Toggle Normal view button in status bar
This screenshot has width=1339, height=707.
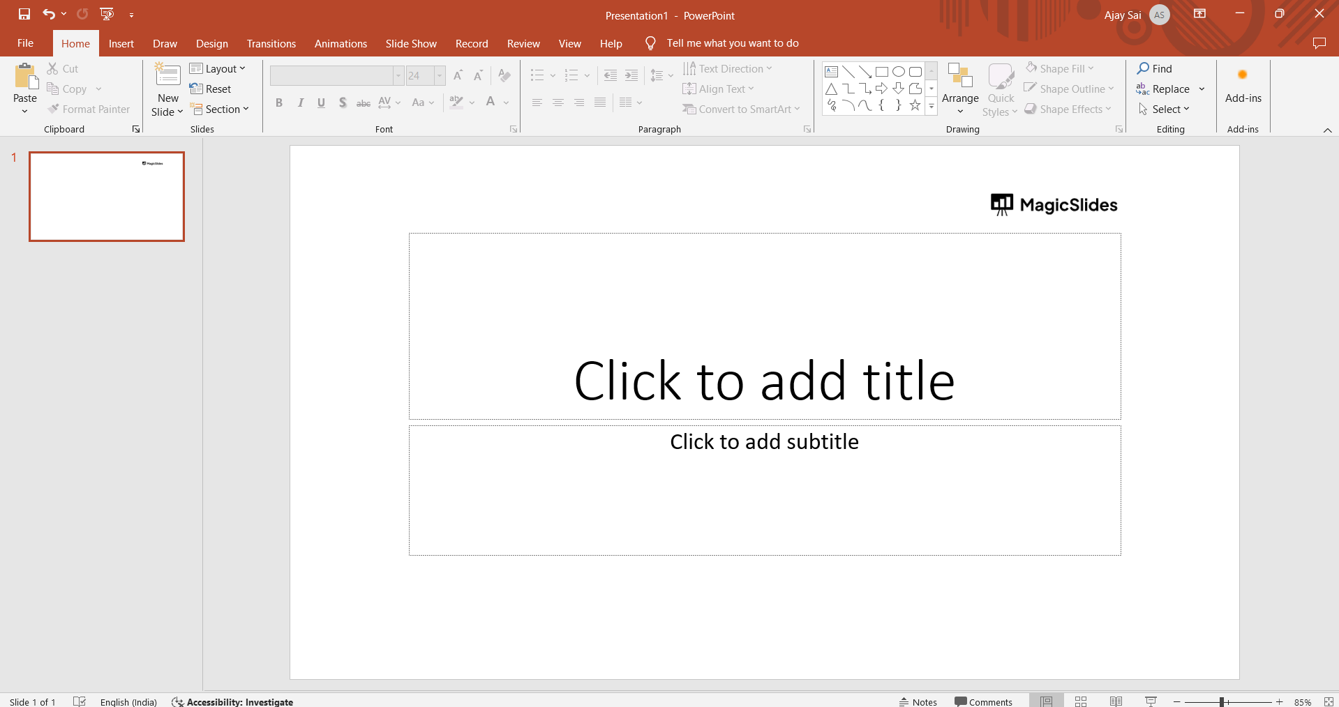[1046, 701]
